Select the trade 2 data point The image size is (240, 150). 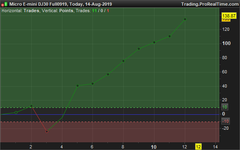31,106
